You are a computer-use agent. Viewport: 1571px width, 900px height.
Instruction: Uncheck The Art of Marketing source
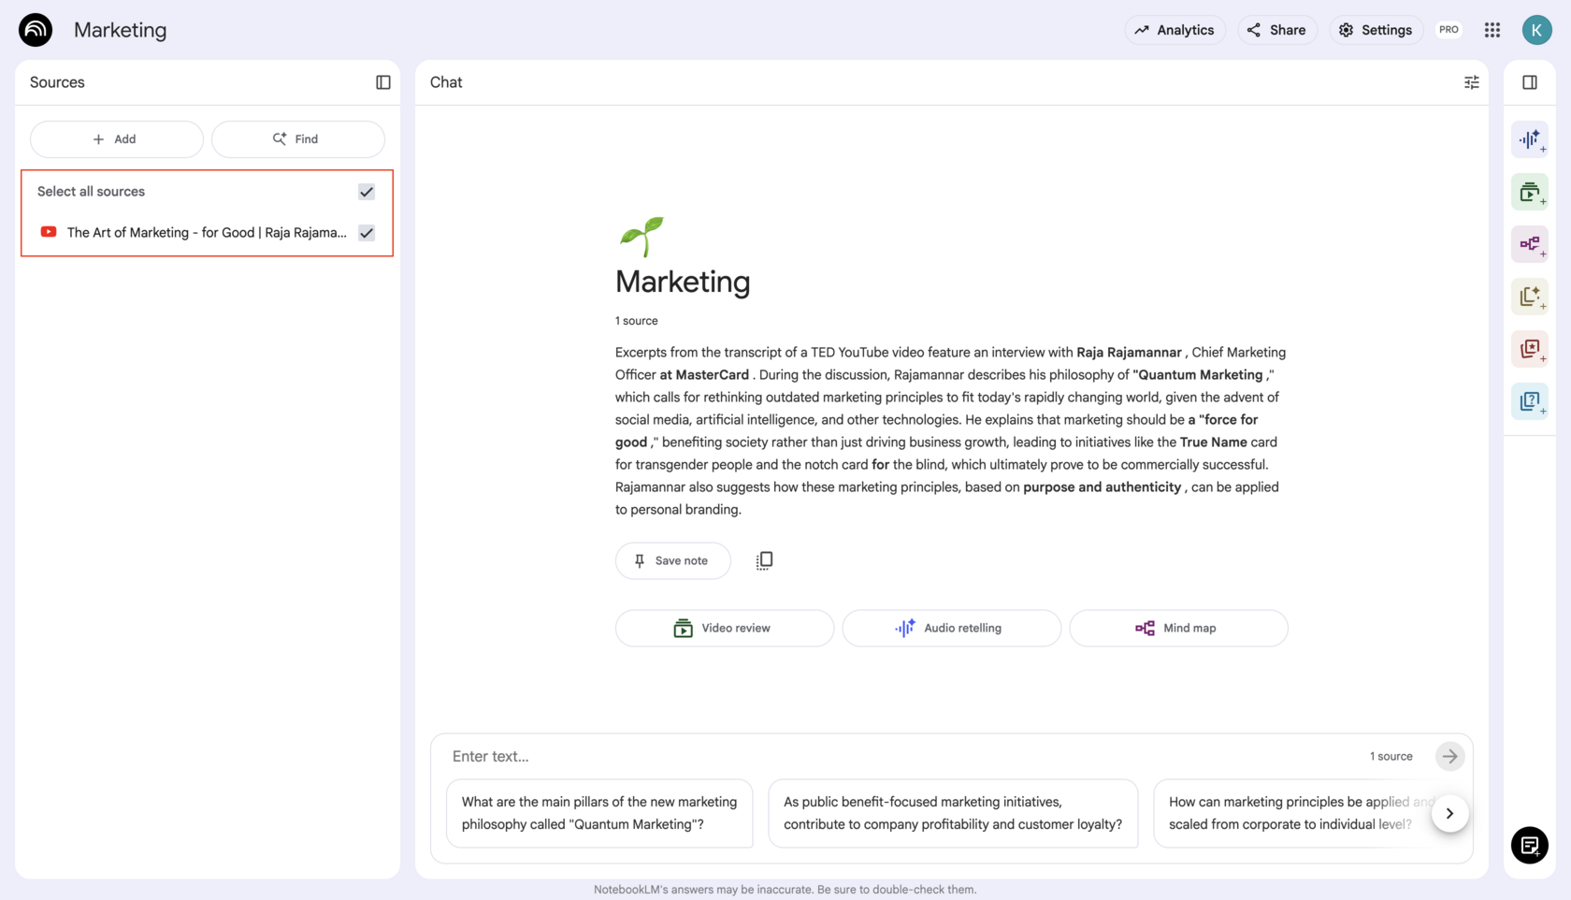(367, 233)
